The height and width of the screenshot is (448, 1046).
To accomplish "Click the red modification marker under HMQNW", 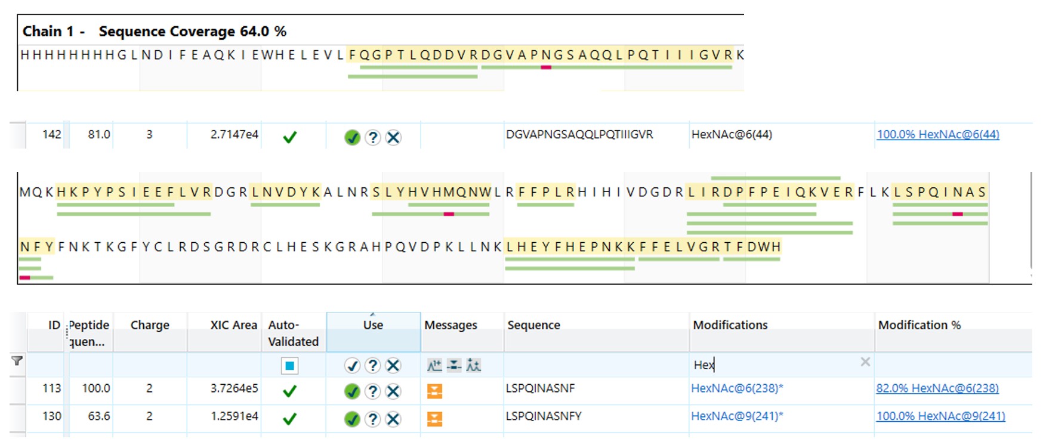I will pyautogui.click(x=449, y=214).
